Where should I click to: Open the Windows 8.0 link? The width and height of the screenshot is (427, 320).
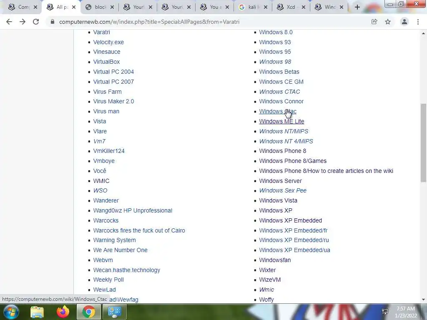click(276, 32)
